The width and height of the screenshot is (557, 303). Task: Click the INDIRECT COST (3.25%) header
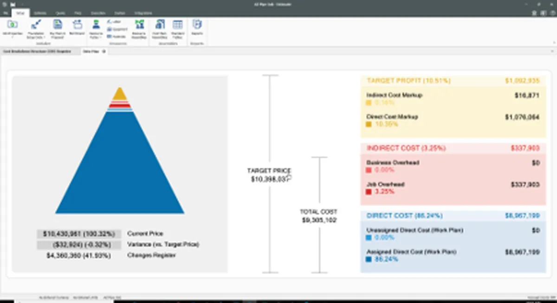pos(406,148)
